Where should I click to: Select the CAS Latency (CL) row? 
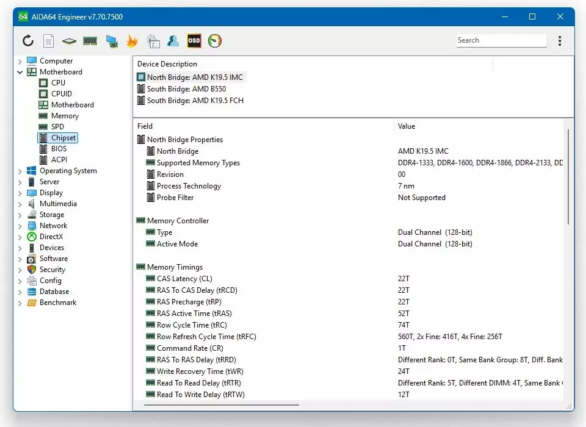coord(349,279)
